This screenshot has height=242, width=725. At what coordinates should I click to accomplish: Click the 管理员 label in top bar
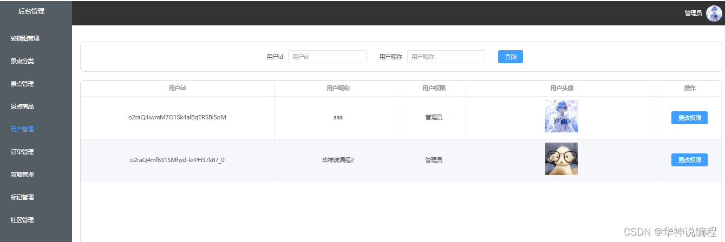[693, 13]
